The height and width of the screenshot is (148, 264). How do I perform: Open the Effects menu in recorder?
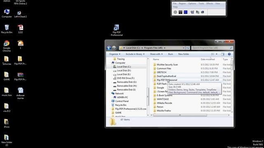coord(210,3)
